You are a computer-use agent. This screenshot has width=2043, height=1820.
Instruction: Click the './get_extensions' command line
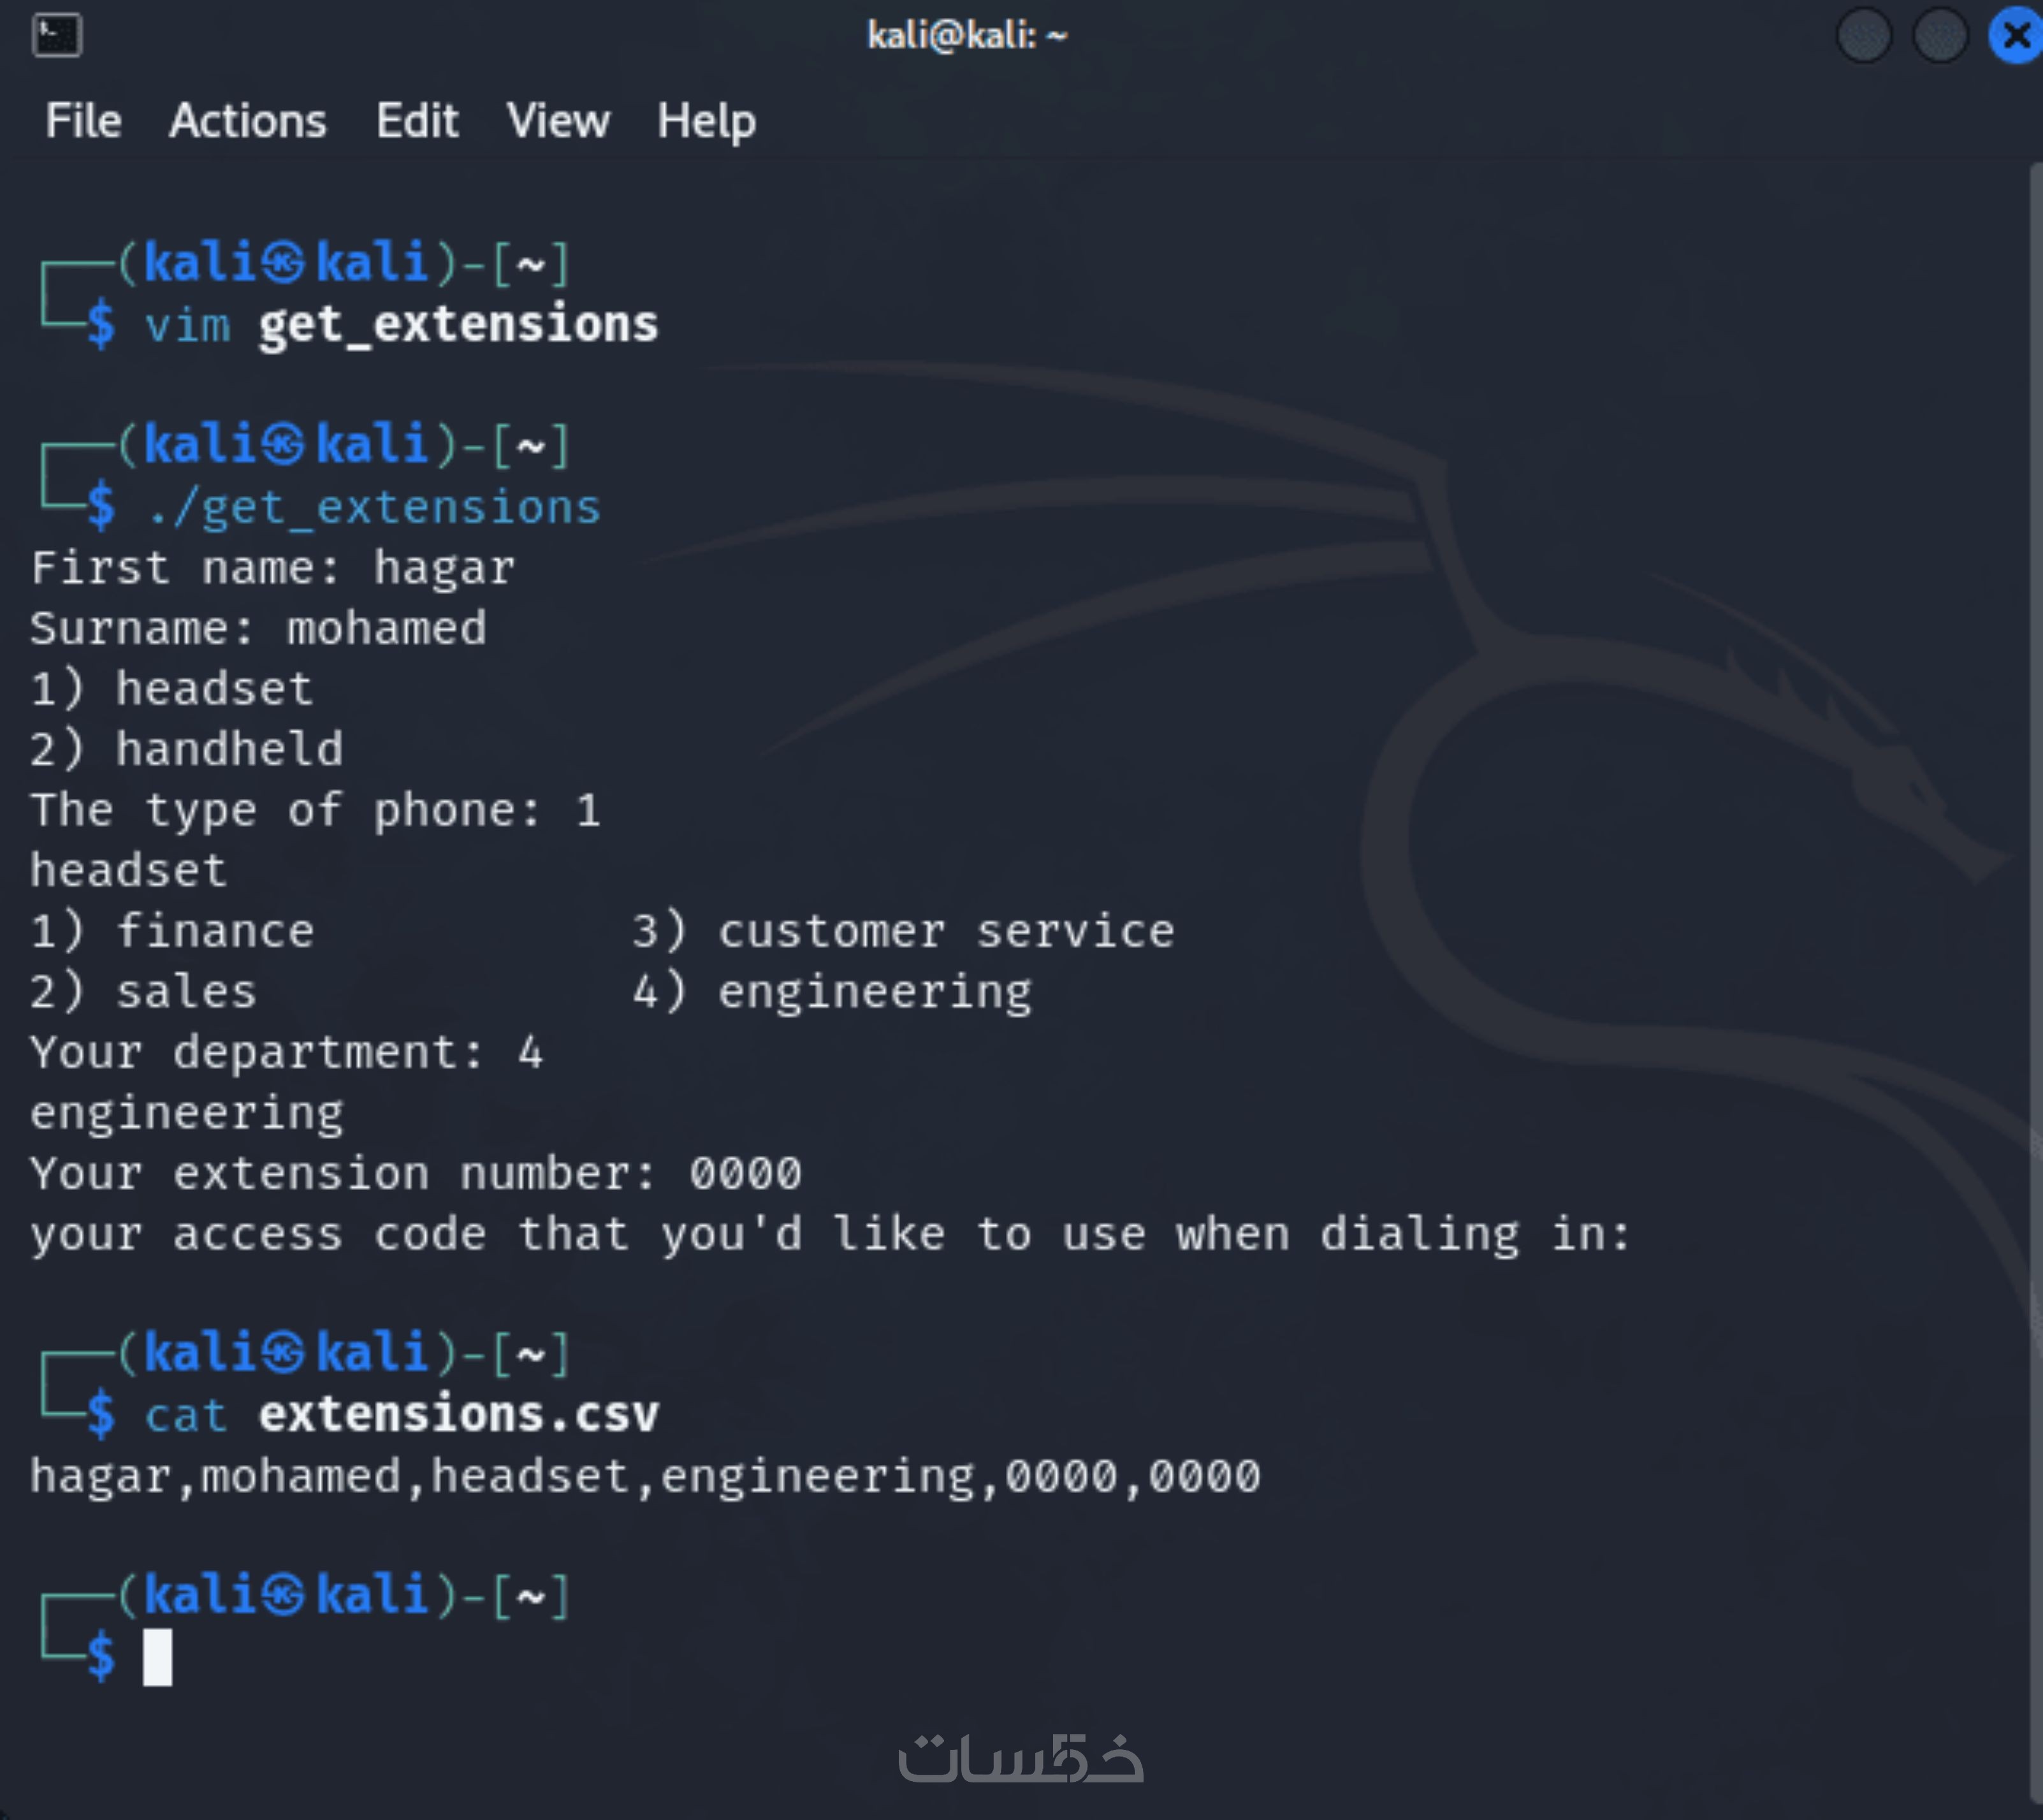(x=373, y=507)
